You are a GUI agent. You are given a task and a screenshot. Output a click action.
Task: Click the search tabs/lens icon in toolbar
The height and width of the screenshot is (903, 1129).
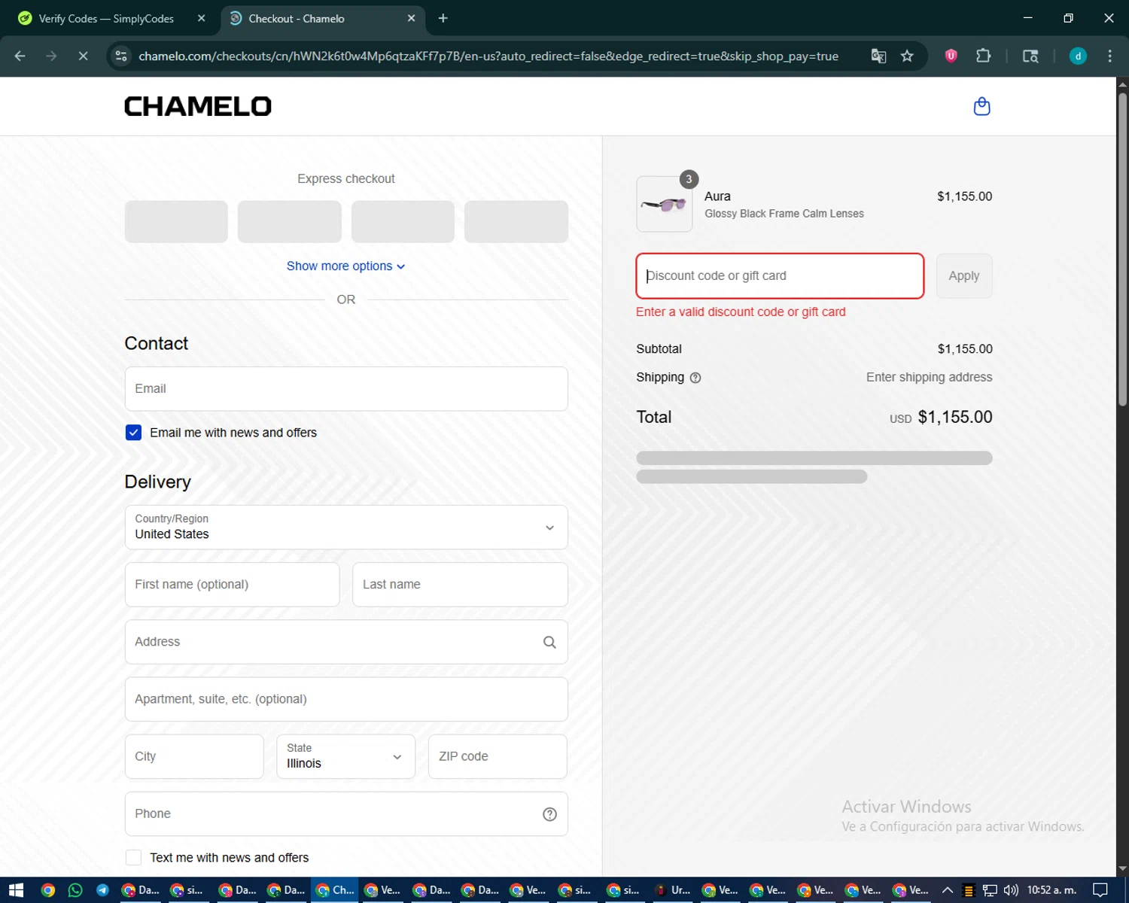point(1030,56)
